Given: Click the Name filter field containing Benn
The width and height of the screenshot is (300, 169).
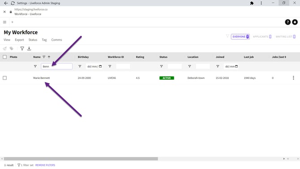Looking at the screenshot, I should (x=56, y=66).
